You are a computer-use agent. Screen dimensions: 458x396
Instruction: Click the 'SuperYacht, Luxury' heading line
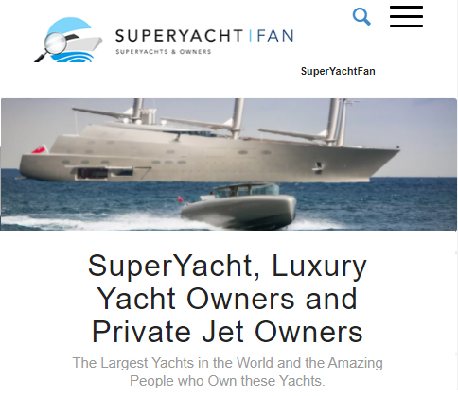pyautogui.click(x=227, y=267)
